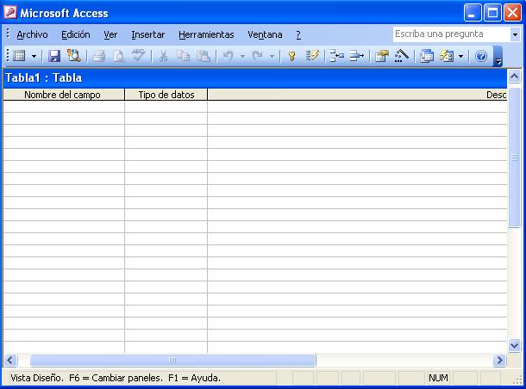The width and height of the screenshot is (526, 389).
Task: Click the Microsoft Access title bar icon
Action: point(10,12)
